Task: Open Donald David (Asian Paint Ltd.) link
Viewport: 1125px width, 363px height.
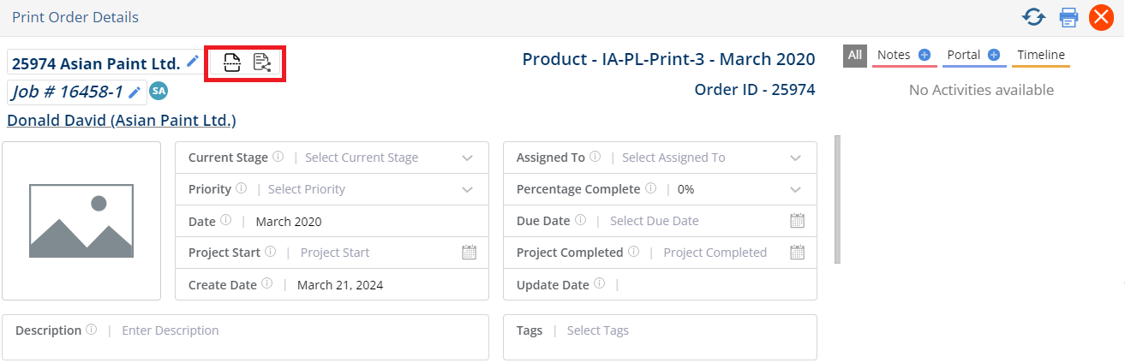Action: click(122, 121)
